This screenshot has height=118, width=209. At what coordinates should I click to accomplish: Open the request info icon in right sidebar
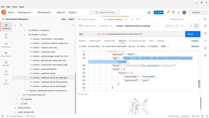tap(205, 48)
